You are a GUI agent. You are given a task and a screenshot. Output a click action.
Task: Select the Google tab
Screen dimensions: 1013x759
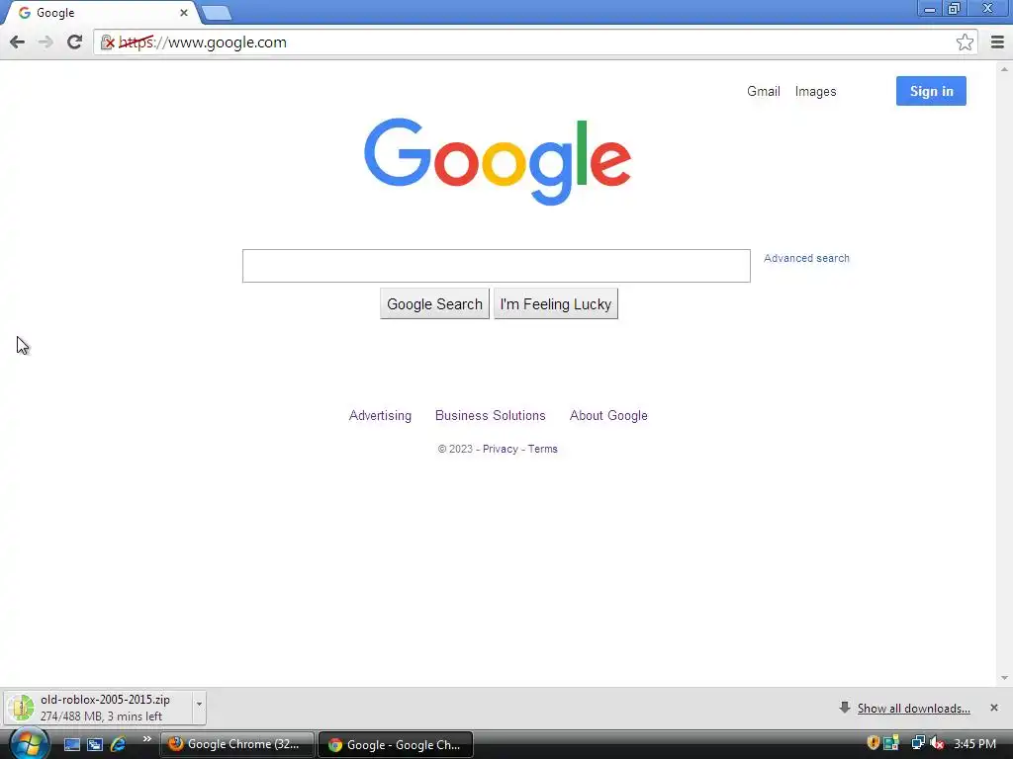click(100, 13)
